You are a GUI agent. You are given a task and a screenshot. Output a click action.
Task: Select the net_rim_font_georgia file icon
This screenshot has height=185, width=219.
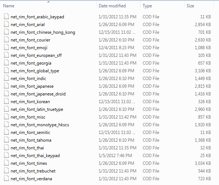[x=7, y=63]
